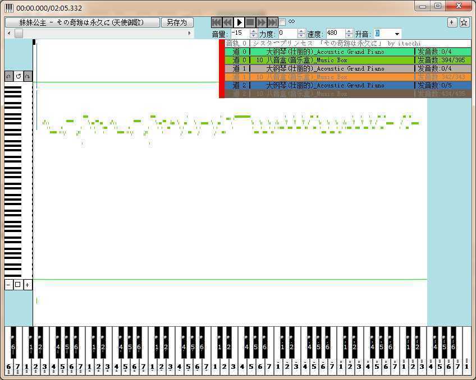
Task: Select channel 0 Acoustic Grand Piano track
Action: pyautogui.click(x=348, y=52)
